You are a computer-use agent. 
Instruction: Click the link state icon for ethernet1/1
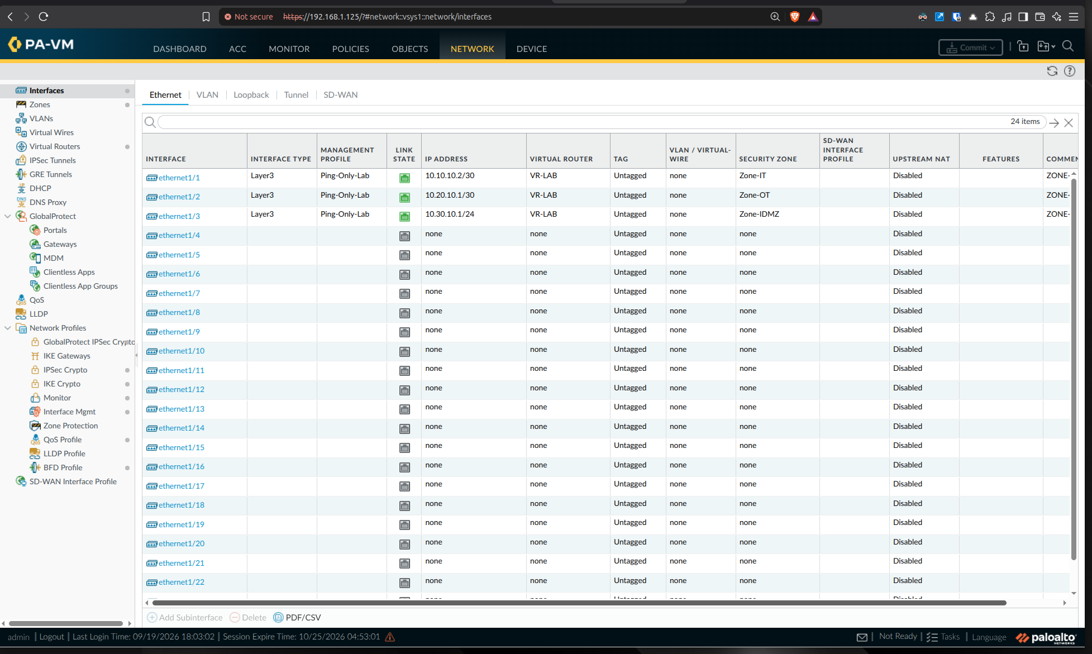point(404,178)
